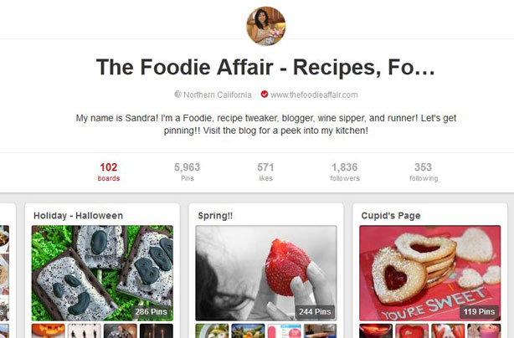Viewport: 514px width, 338px height.
Task: Open the www.thefoodieaffair.com website link
Action: click(x=314, y=95)
